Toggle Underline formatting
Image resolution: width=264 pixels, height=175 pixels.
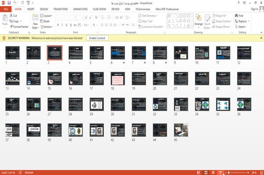[x=66, y=25]
